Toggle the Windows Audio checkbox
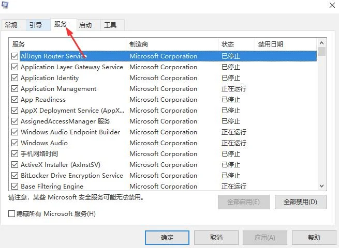Image resolution: width=339 pixels, height=248 pixels. [14, 143]
